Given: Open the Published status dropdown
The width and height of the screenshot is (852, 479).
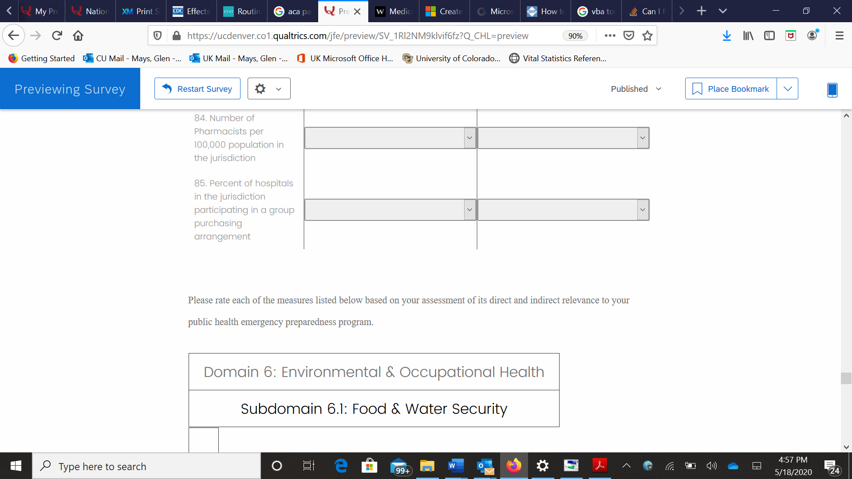Looking at the screenshot, I should click(636, 89).
